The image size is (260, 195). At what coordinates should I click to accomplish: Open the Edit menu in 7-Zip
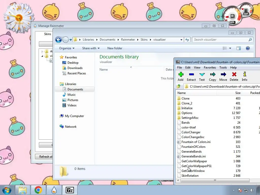[x=188, y=68]
